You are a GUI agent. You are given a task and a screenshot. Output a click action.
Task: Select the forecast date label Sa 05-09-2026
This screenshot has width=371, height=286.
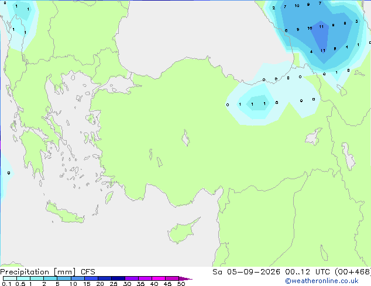(246, 272)
